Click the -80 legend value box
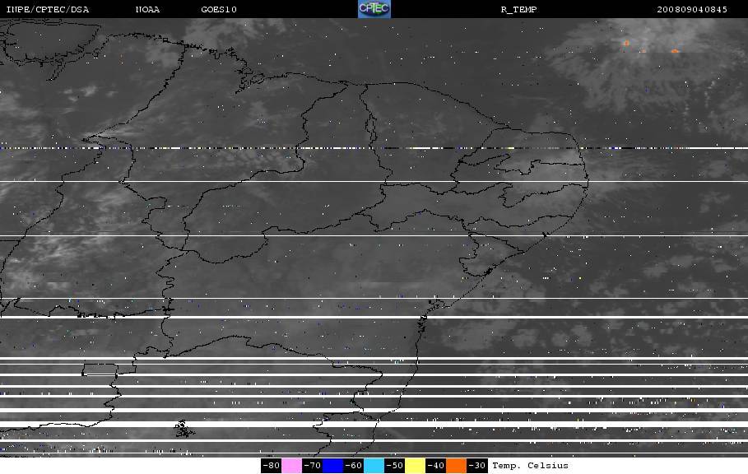This screenshot has height=474, width=748. tap(271, 466)
